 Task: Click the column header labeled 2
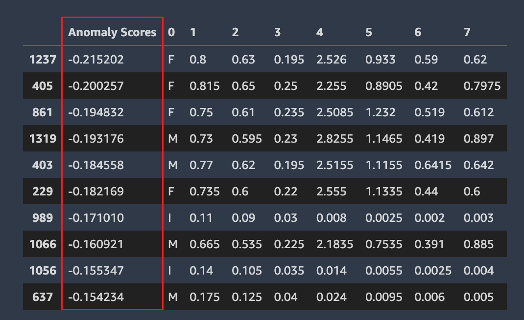click(235, 32)
